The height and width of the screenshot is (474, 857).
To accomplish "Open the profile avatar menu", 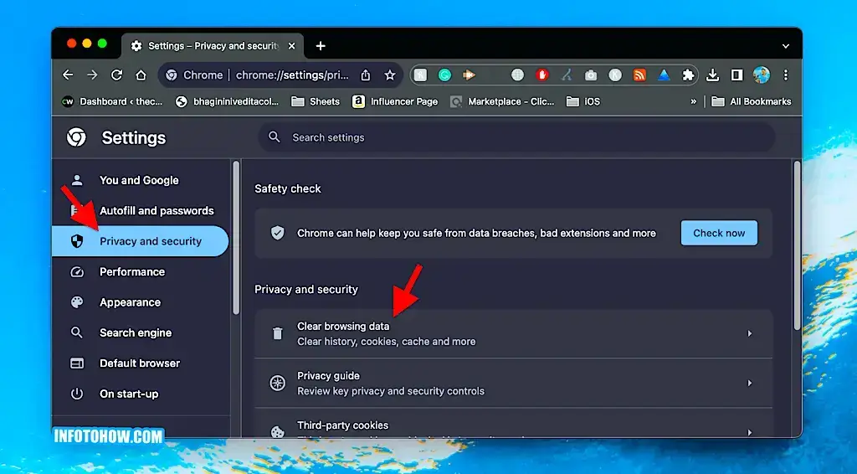I will [x=762, y=75].
